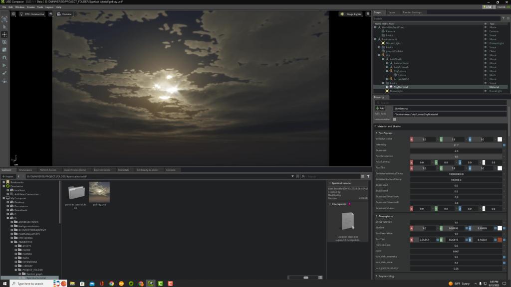Select the Move tool in left toolbar
The height and width of the screenshot is (287, 511).
point(4,34)
